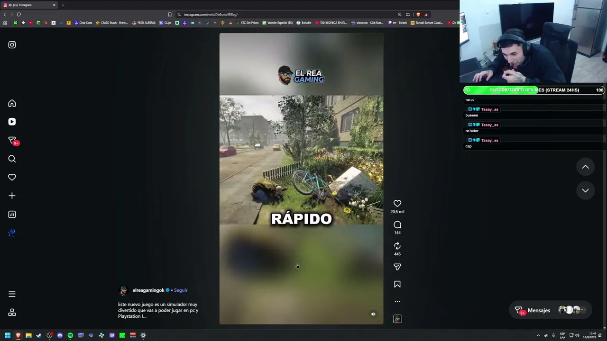Open a new browser tab with plus
The height and width of the screenshot is (341, 607).
[63, 5]
